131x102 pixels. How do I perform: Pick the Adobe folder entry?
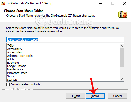point(11,59)
